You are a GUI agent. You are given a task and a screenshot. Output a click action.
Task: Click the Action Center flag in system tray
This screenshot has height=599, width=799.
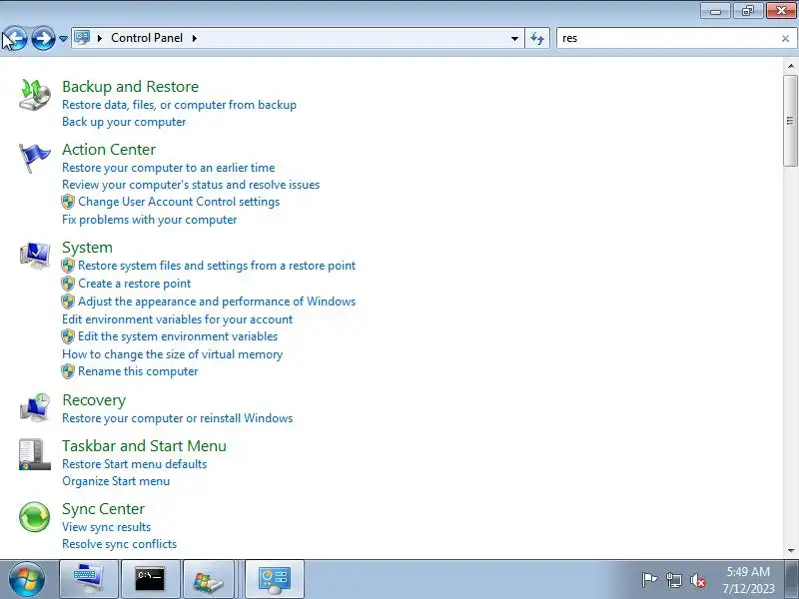point(649,580)
